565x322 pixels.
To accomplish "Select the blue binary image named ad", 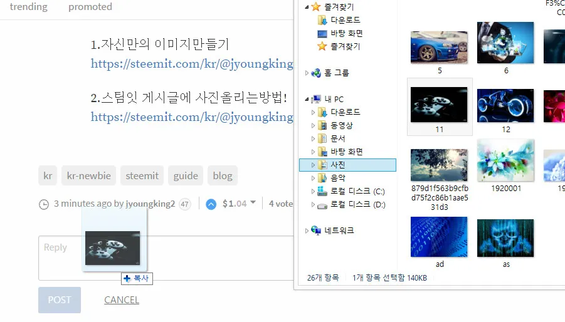I will click(x=439, y=237).
